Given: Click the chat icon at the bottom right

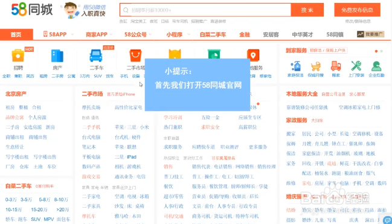Looking at the screenshot, I should [388, 220].
